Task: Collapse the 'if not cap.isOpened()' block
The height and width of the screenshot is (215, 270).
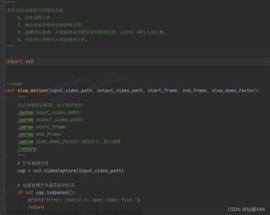Action: (5, 193)
